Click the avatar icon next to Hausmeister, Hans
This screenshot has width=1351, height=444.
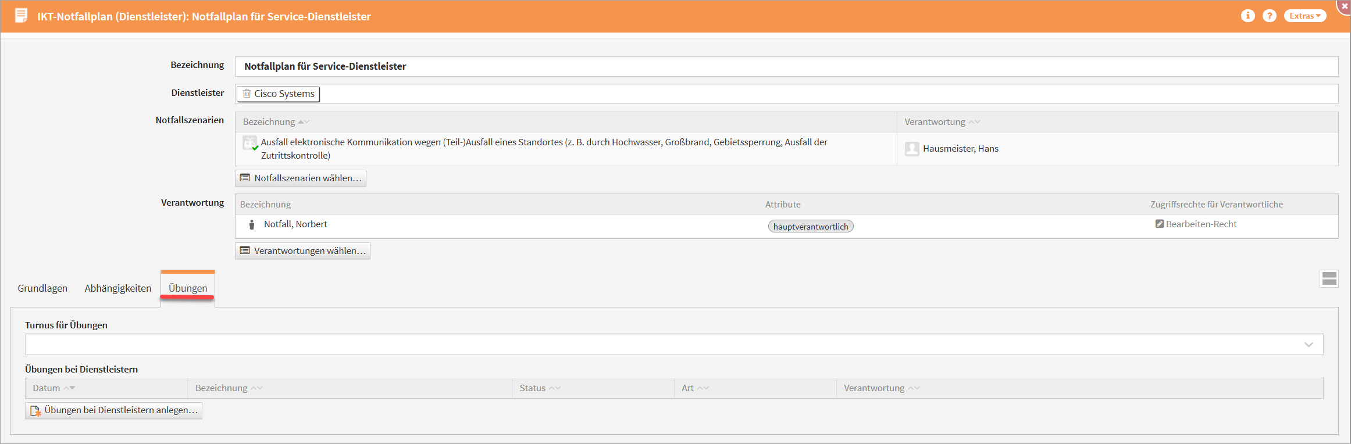coord(912,149)
